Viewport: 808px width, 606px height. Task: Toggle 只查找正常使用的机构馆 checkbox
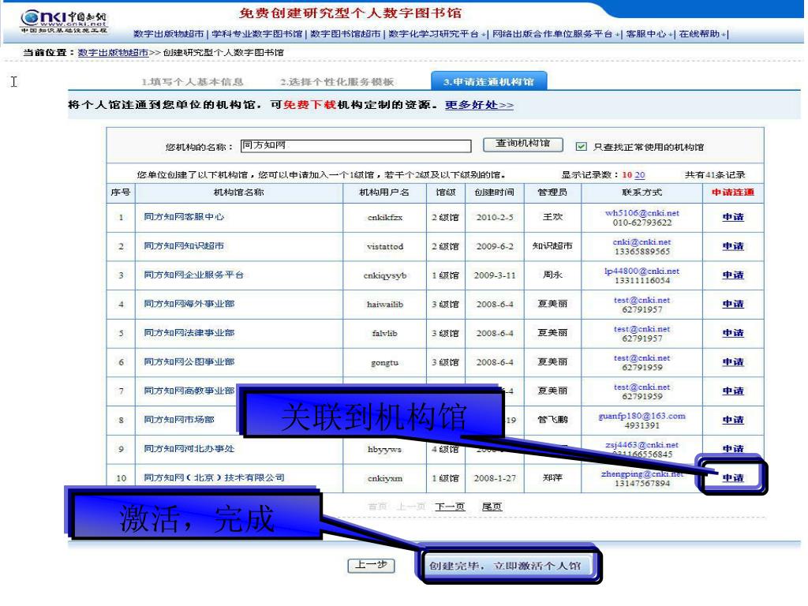coord(582,147)
